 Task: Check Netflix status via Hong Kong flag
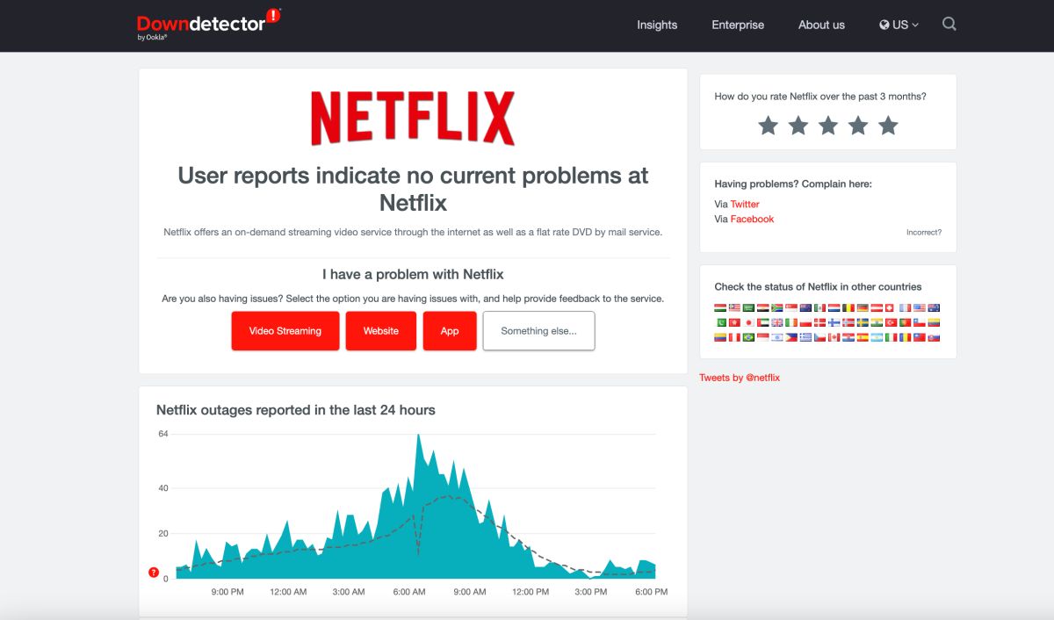coord(734,322)
